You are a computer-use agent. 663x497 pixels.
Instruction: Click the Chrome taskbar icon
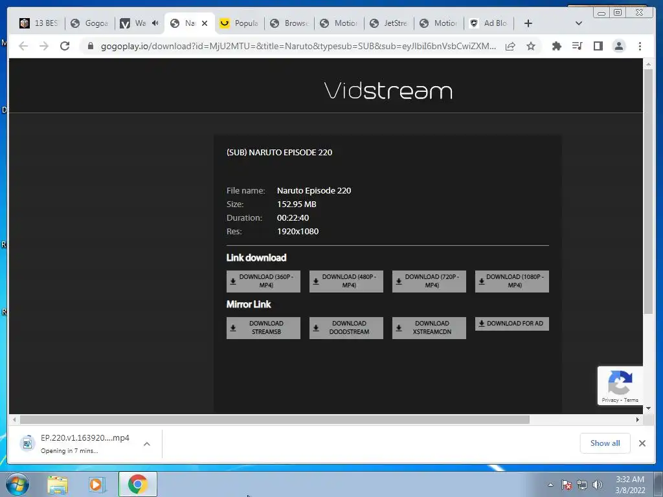(x=138, y=484)
